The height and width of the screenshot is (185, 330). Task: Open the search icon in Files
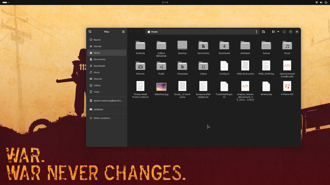(x=90, y=32)
